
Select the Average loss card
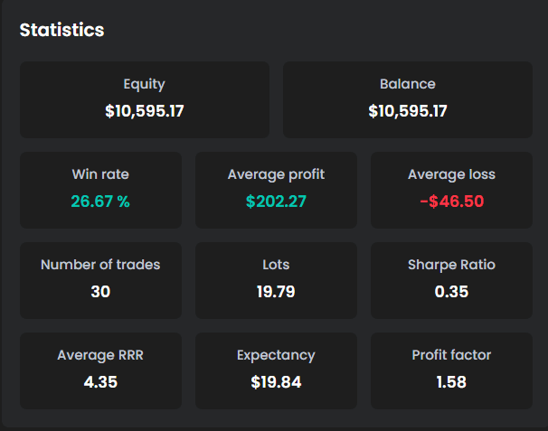[x=451, y=190]
